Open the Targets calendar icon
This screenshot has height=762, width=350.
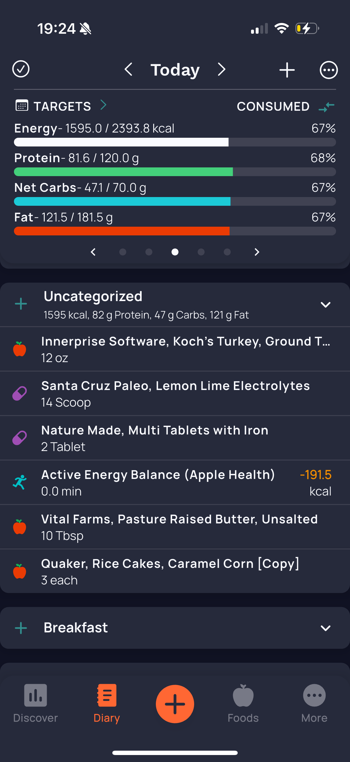tap(22, 105)
